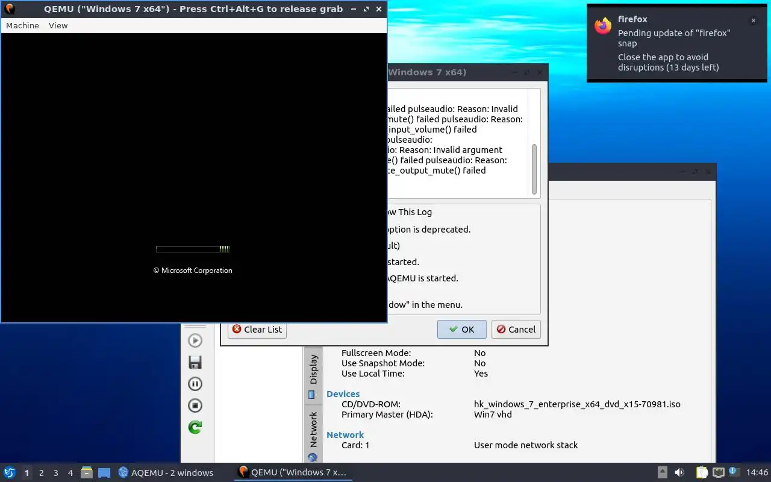Click the update notifier tray icon
The height and width of the screenshot is (482, 771).
734,472
